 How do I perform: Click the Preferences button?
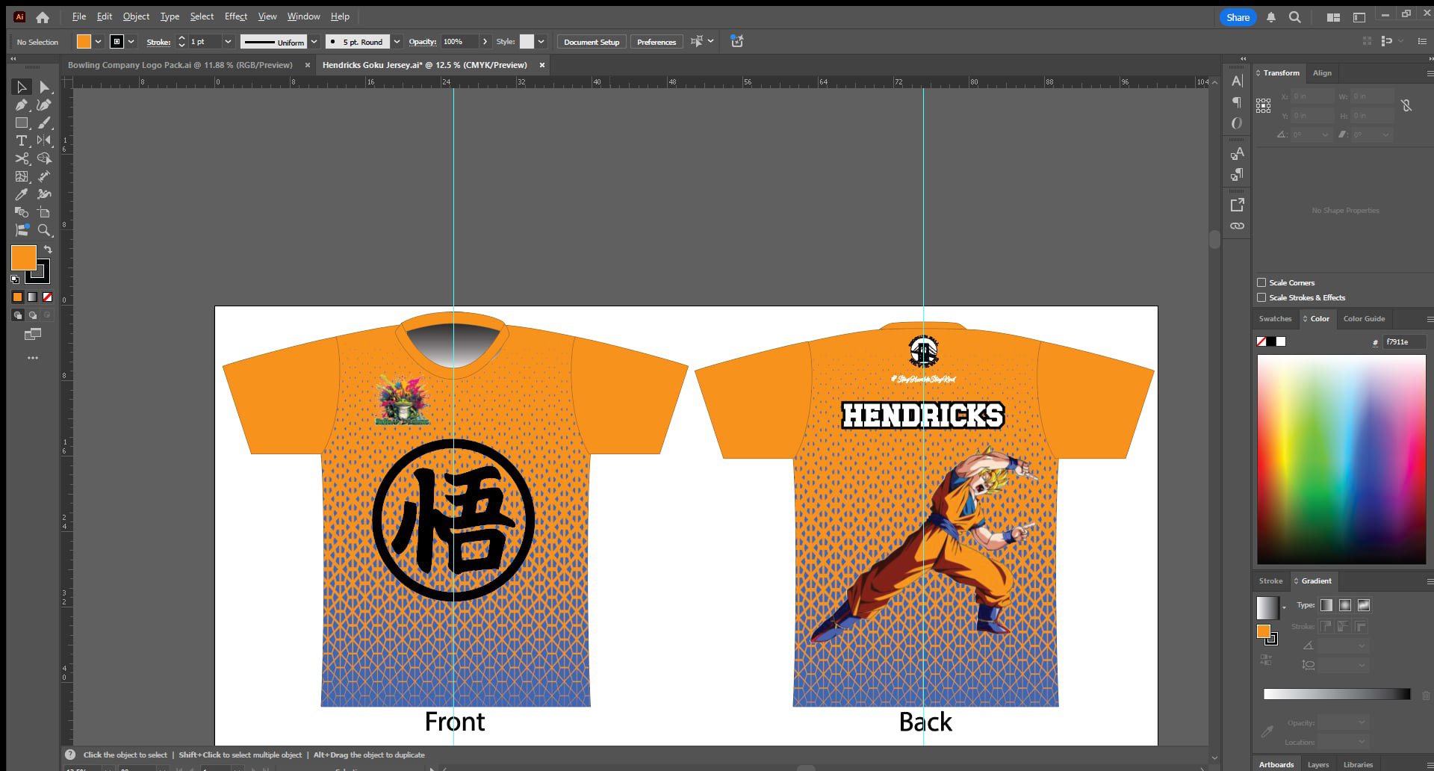click(x=657, y=42)
